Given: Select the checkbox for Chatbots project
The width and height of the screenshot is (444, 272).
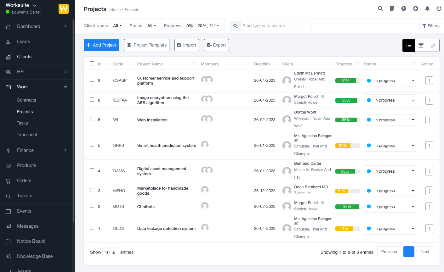Looking at the screenshot, I should (x=92, y=206).
